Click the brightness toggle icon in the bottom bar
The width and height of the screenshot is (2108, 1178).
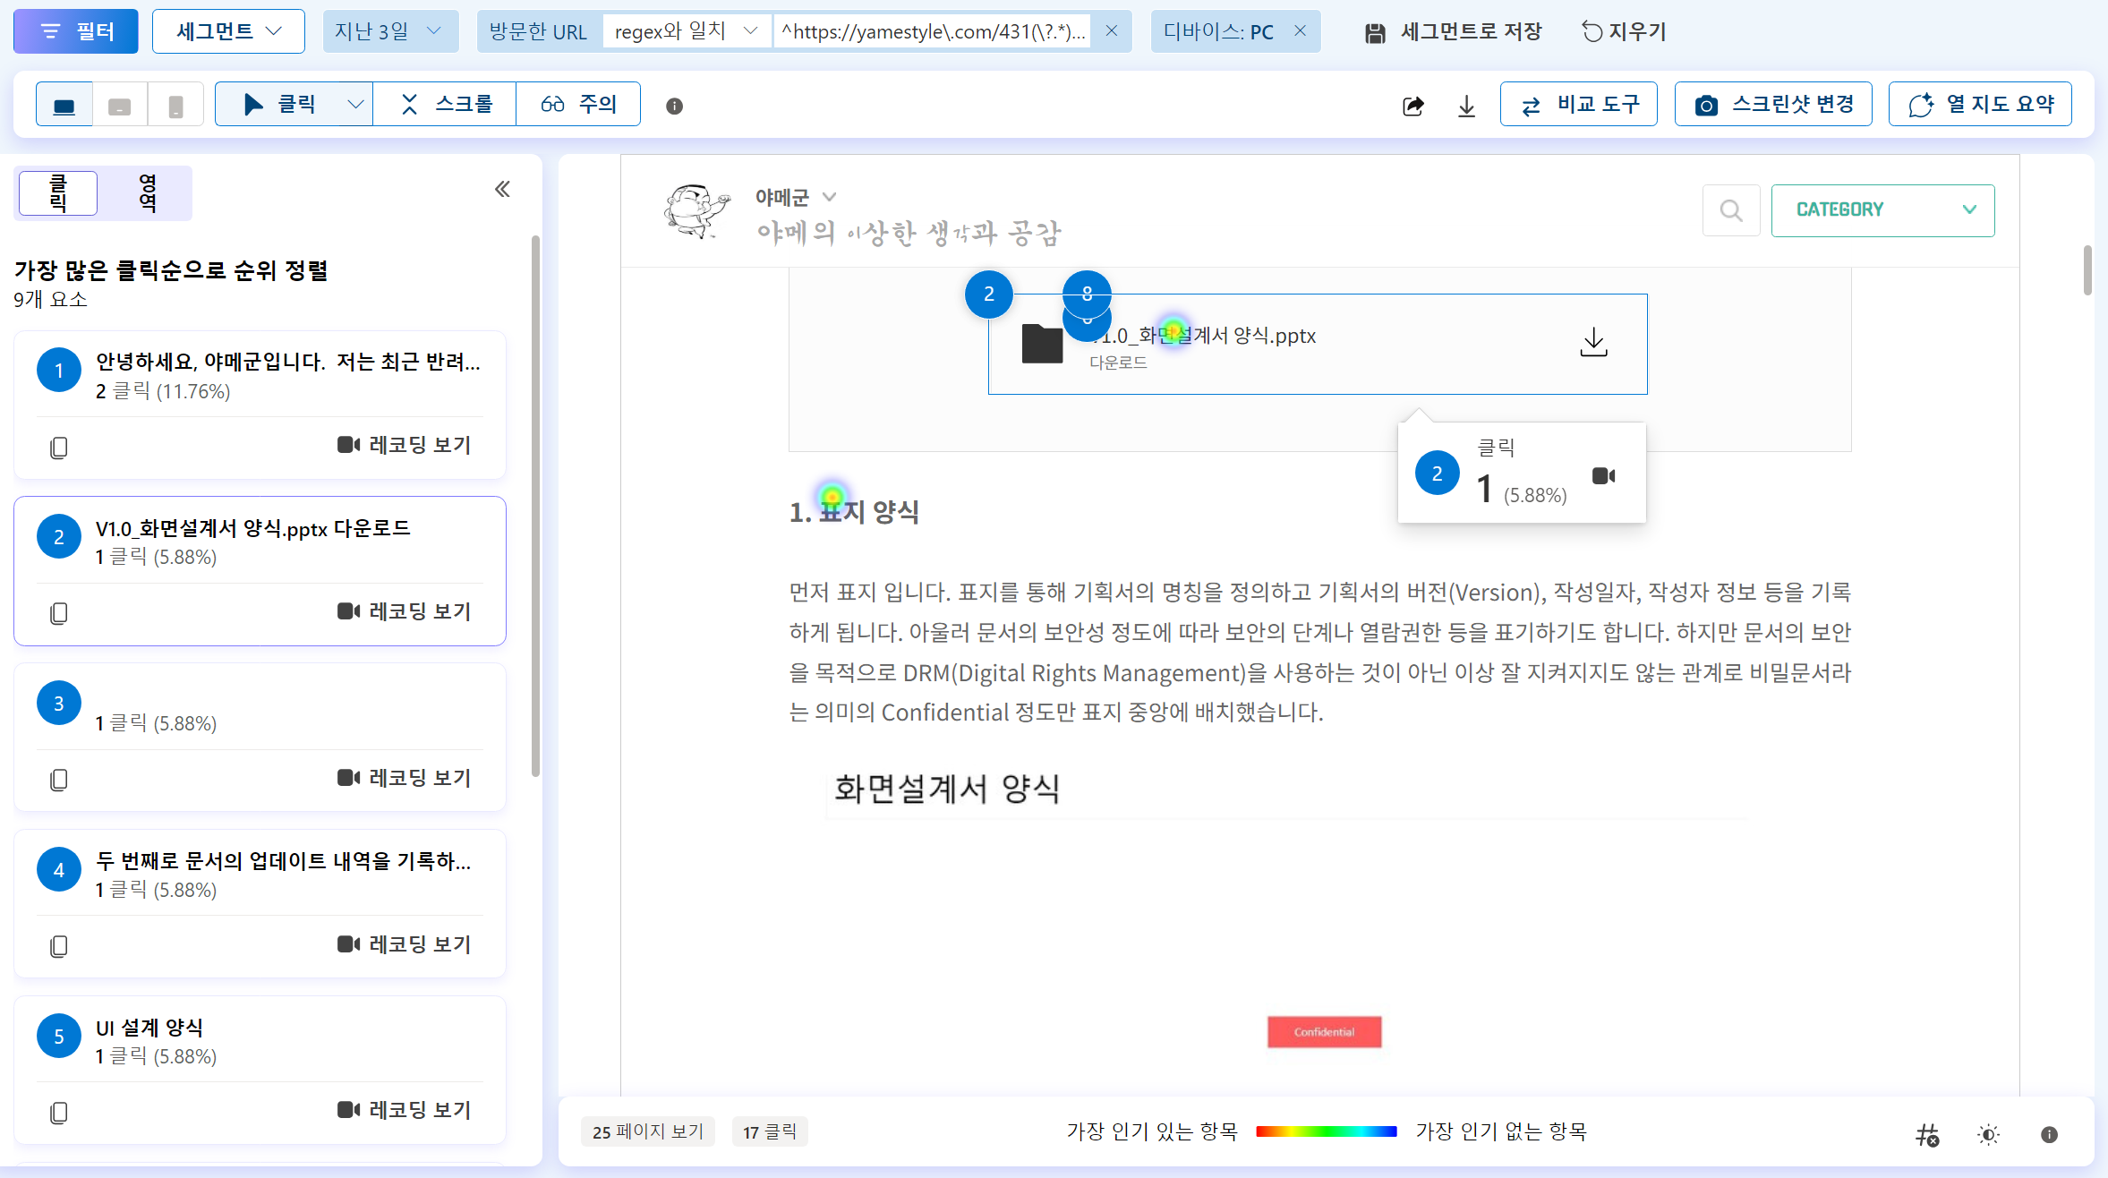point(1988,1134)
